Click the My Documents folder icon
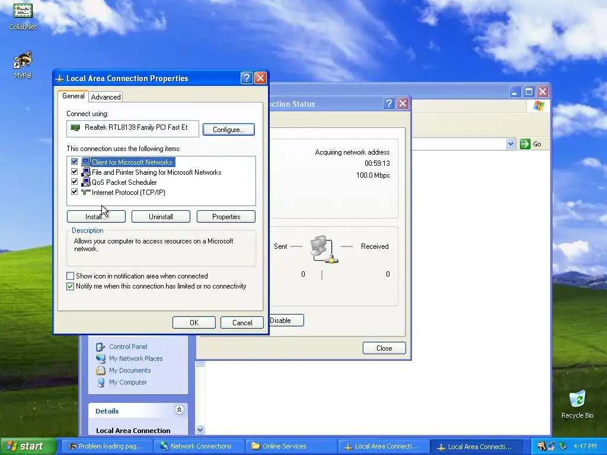This screenshot has width=607, height=455. coord(101,370)
